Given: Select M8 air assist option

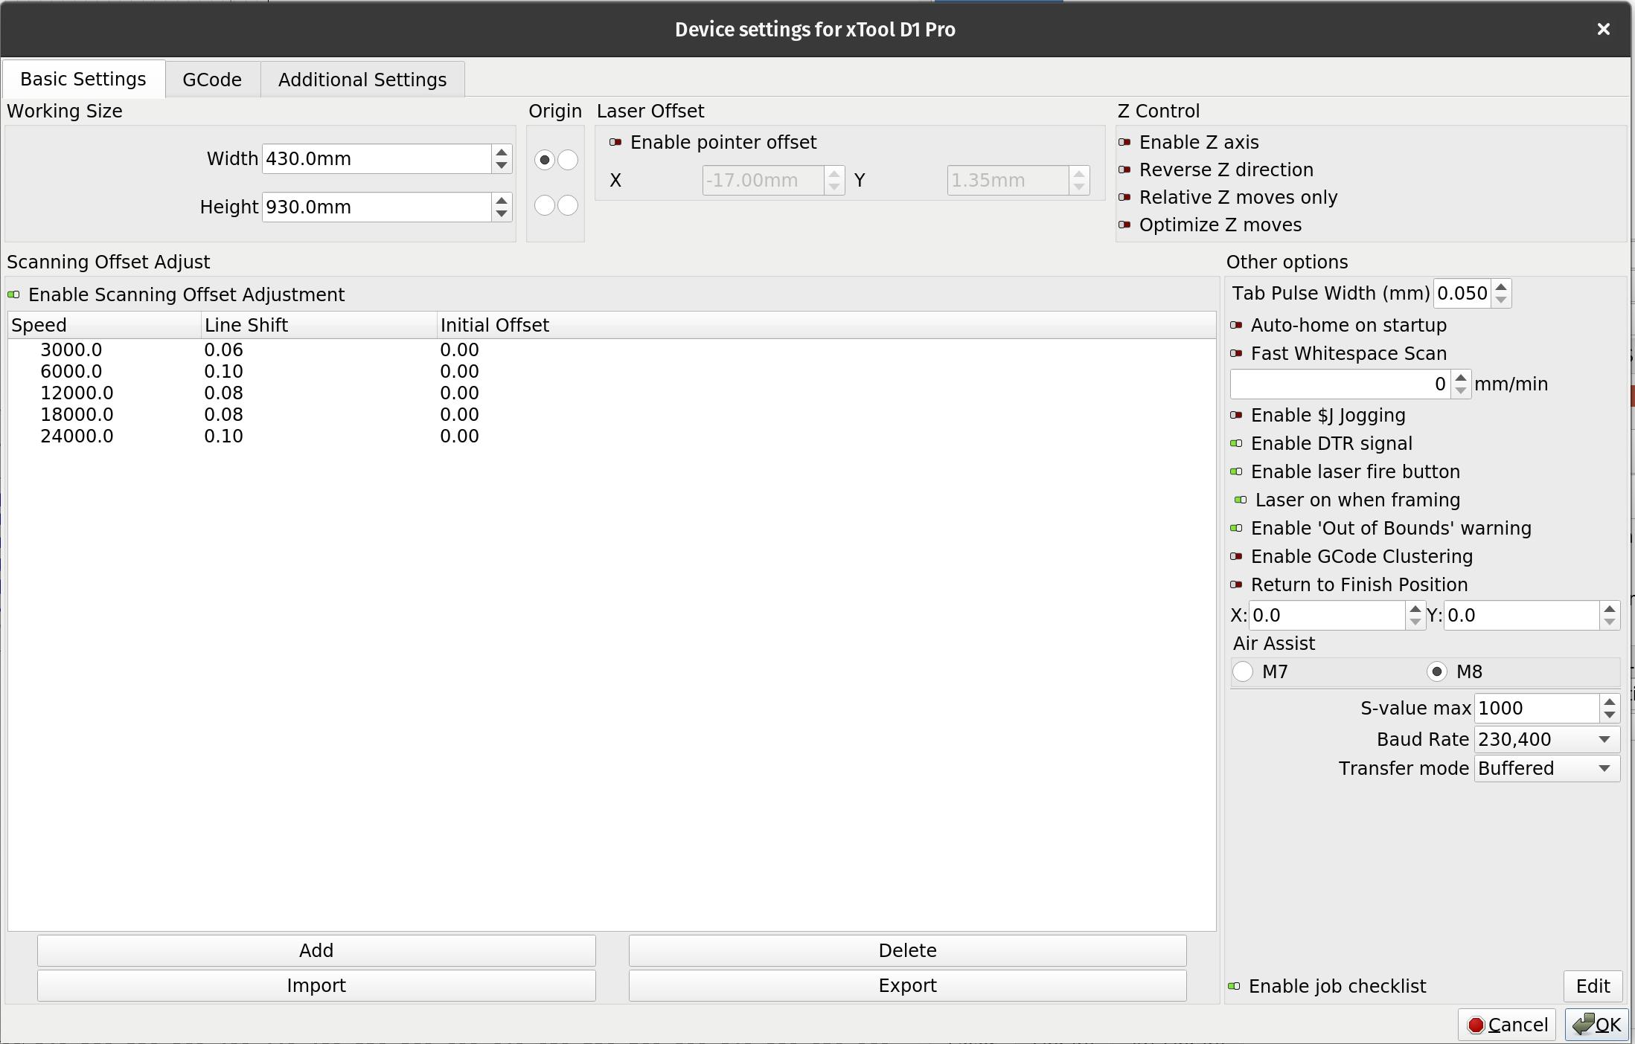Looking at the screenshot, I should coord(1436,672).
